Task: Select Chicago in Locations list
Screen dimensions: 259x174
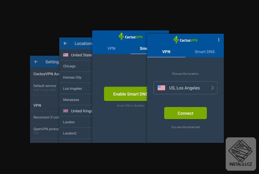Action: (75, 66)
